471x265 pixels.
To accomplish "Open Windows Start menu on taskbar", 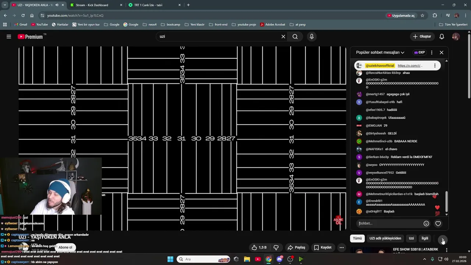I will click(170, 259).
